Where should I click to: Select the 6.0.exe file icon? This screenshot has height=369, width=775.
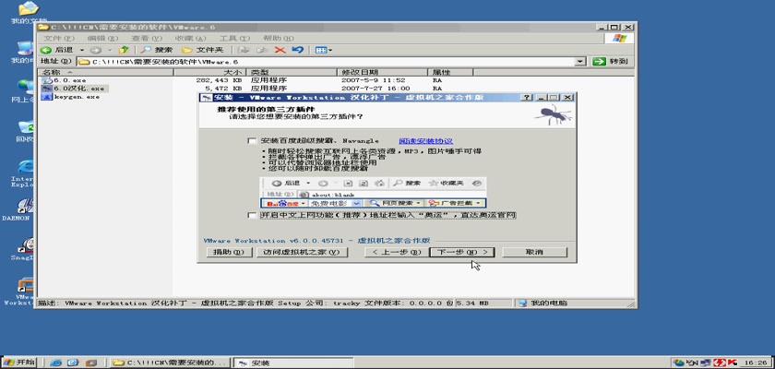pyautogui.click(x=47, y=80)
